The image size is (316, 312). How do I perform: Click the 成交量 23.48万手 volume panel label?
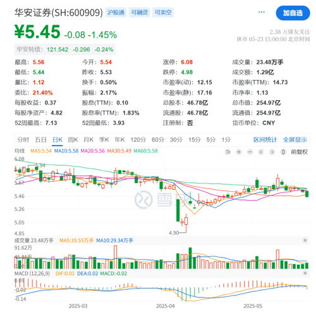tap(34, 240)
